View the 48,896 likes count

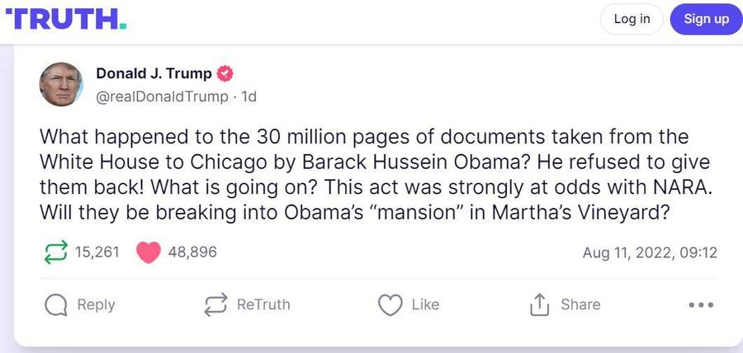(192, 252)
